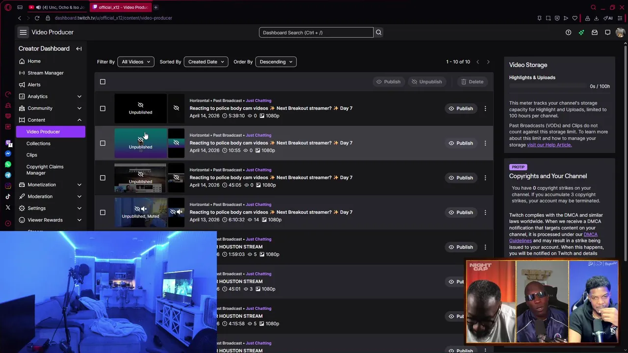Open thumbnail of the 45:05 video

tap(140, 178)
